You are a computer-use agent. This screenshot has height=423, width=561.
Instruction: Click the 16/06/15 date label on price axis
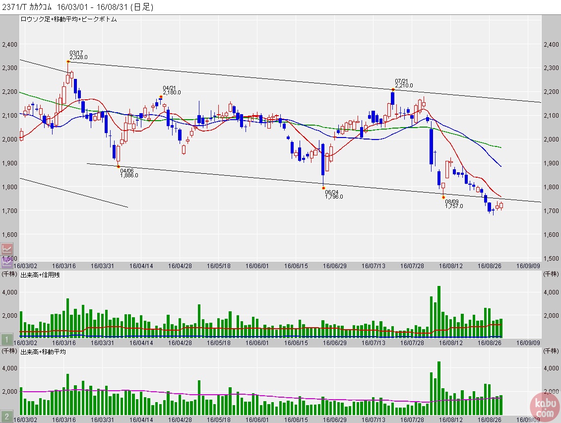point(298,266)
